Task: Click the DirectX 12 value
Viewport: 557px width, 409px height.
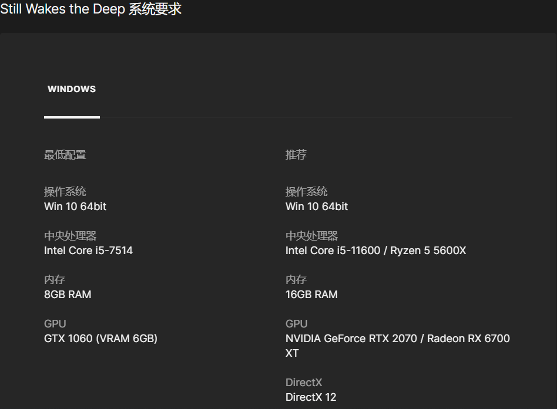Action: click(x=311, y=397)
